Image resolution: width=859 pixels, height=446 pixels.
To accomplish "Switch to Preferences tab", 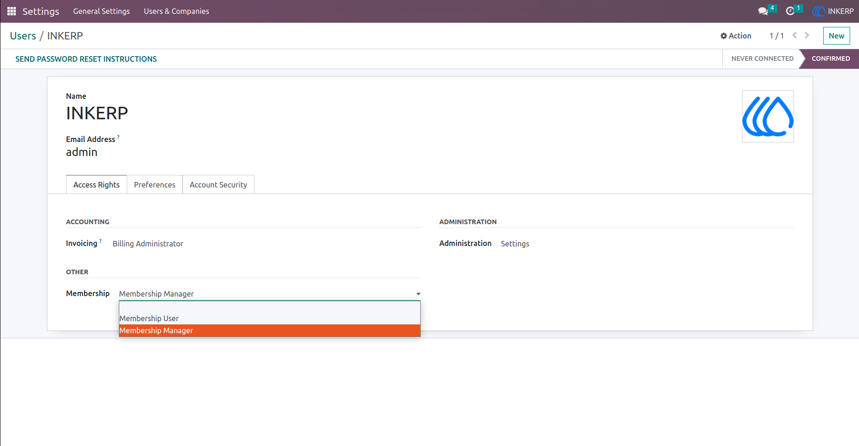I will (155, 185).
